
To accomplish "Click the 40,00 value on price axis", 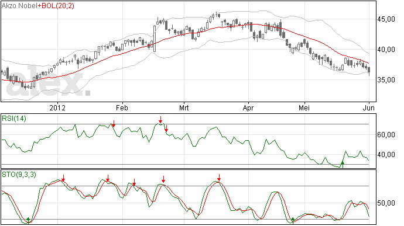I will coord(386,50).
